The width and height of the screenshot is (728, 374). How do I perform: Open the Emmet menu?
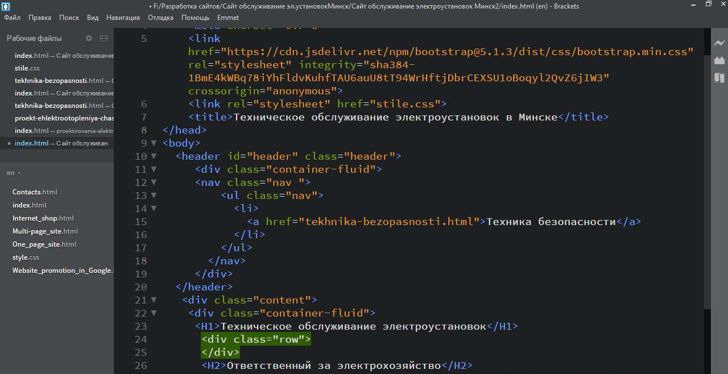(228, 18)
